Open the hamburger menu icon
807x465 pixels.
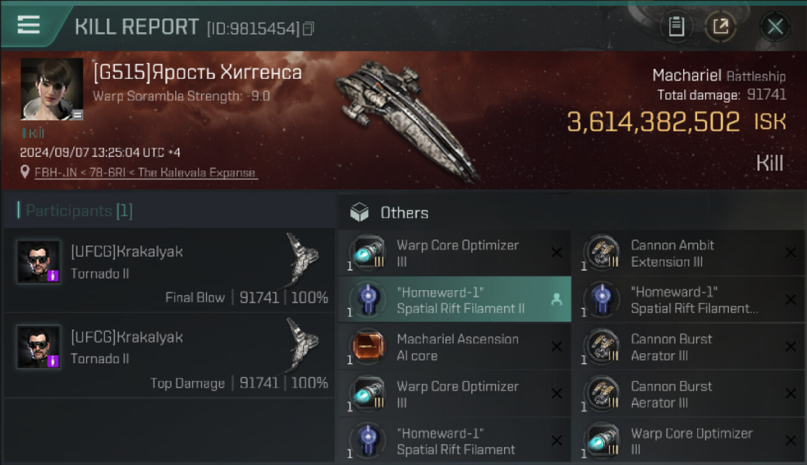[x=29, y=25]
